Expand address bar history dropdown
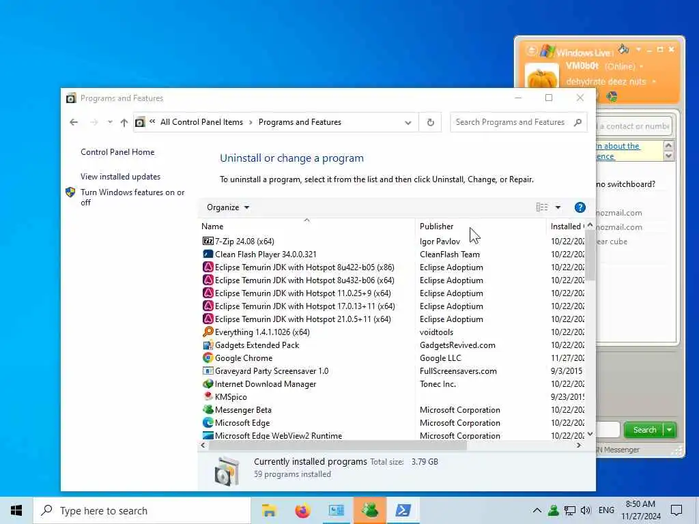 click(408, 123)
